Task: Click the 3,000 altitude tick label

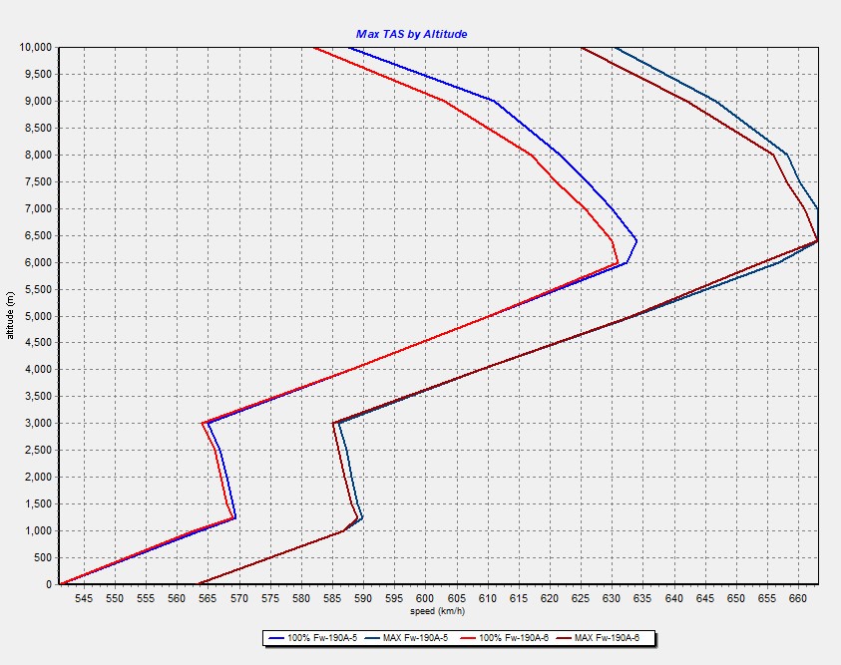Action: click(38, 423)
